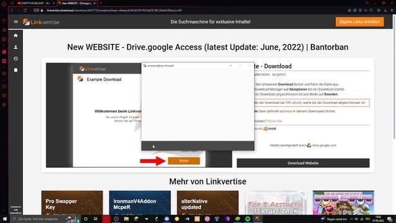
Task: Open the red Opera GX taskbar icon
Action: 106,219
